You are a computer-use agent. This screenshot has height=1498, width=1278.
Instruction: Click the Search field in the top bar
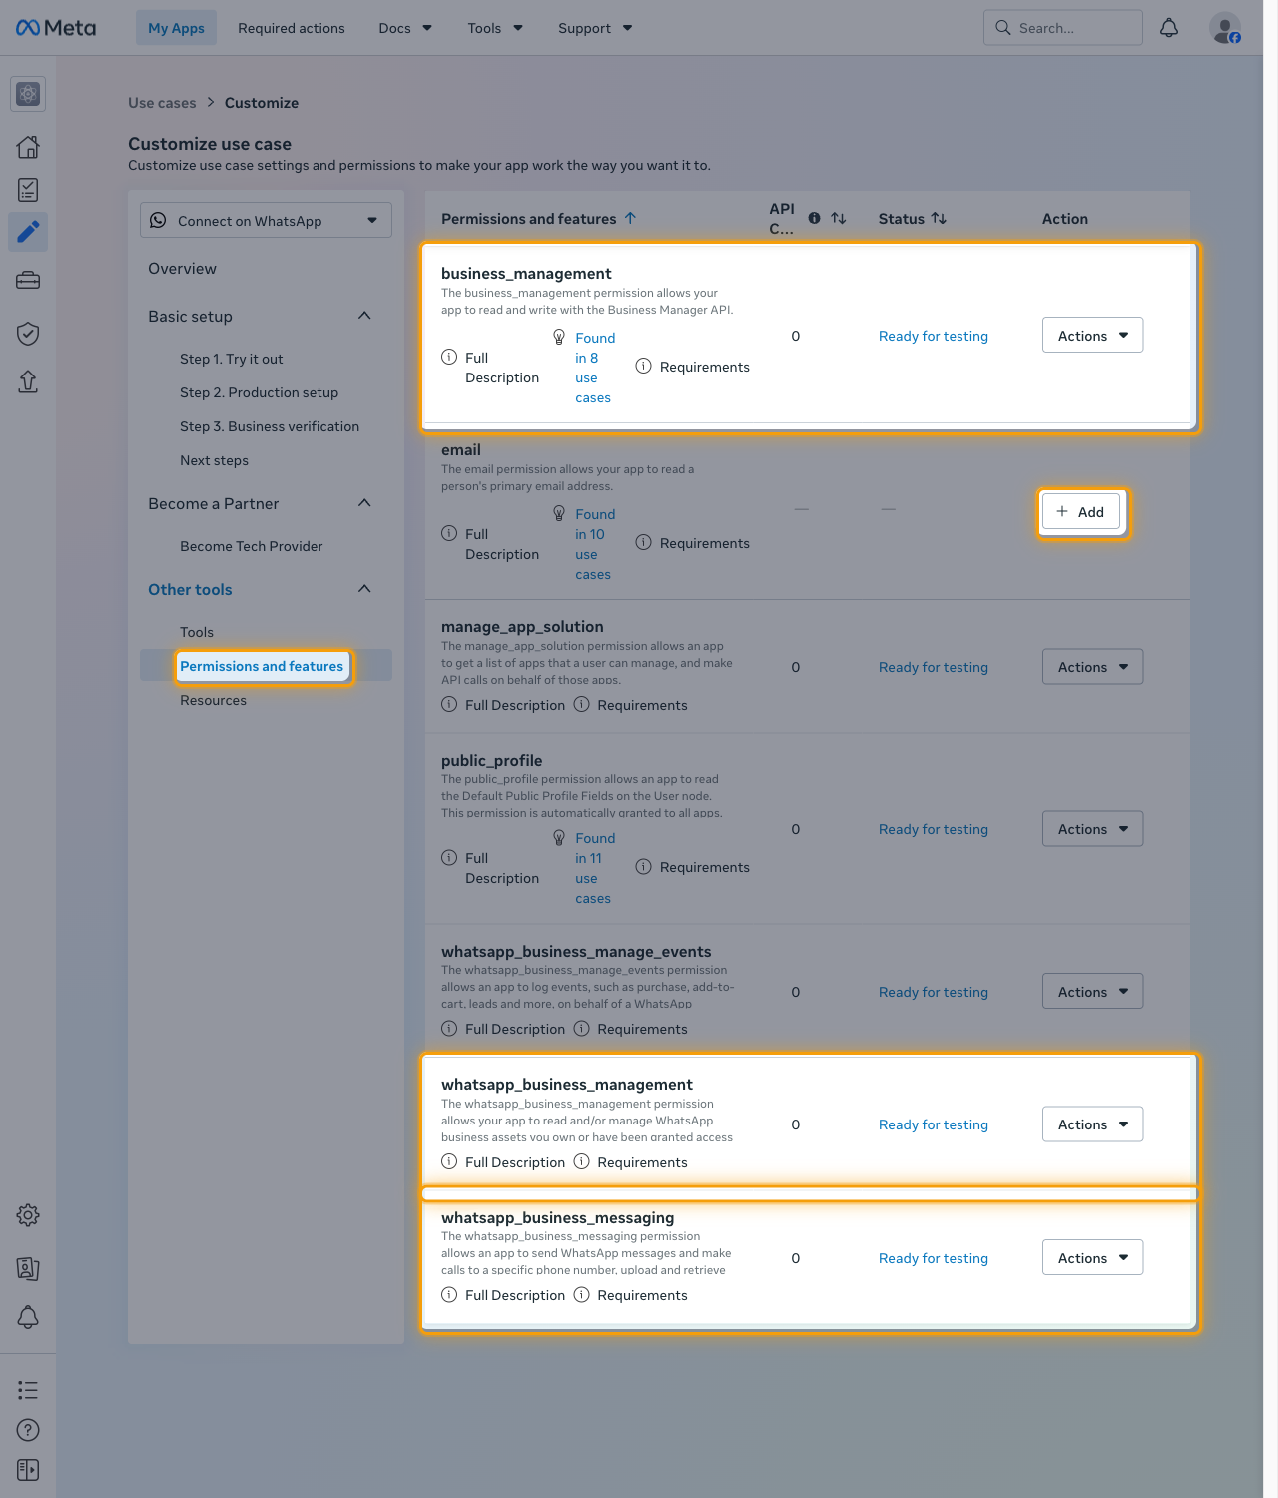point(1063,28)
